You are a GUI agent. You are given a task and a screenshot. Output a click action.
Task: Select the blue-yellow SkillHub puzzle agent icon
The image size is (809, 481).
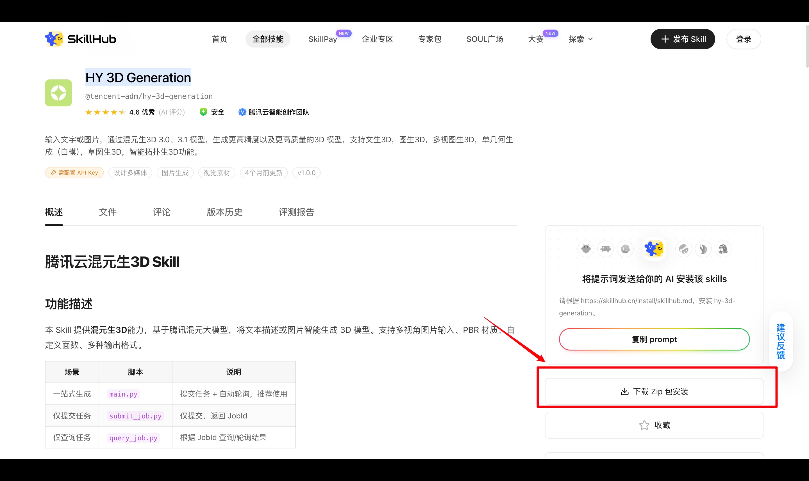click(654, 249)
